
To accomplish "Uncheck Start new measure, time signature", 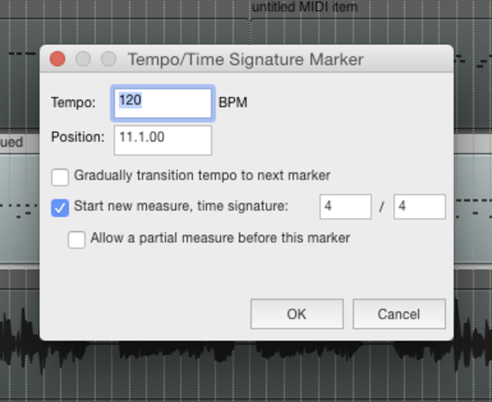I will (60, 208).
